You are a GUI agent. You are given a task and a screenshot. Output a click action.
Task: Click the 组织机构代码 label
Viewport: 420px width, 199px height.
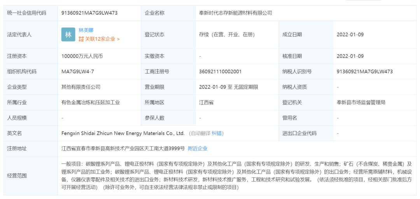click(22, 71)
